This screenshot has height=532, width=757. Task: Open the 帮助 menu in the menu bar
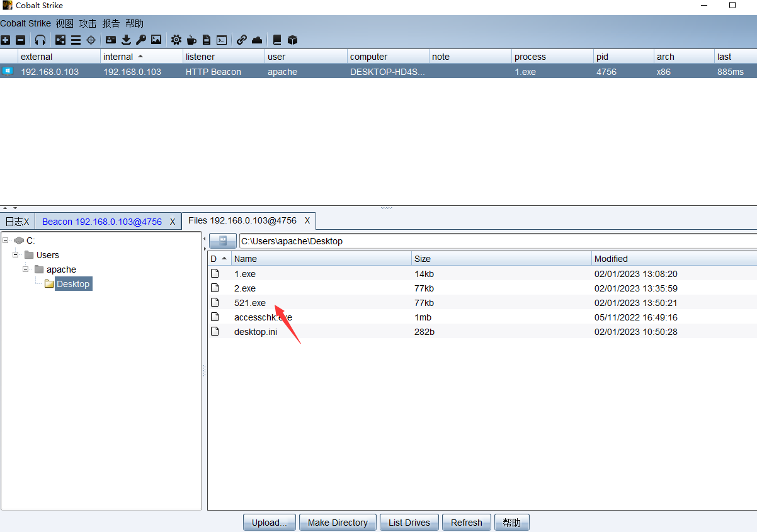(x=134, y=23)
